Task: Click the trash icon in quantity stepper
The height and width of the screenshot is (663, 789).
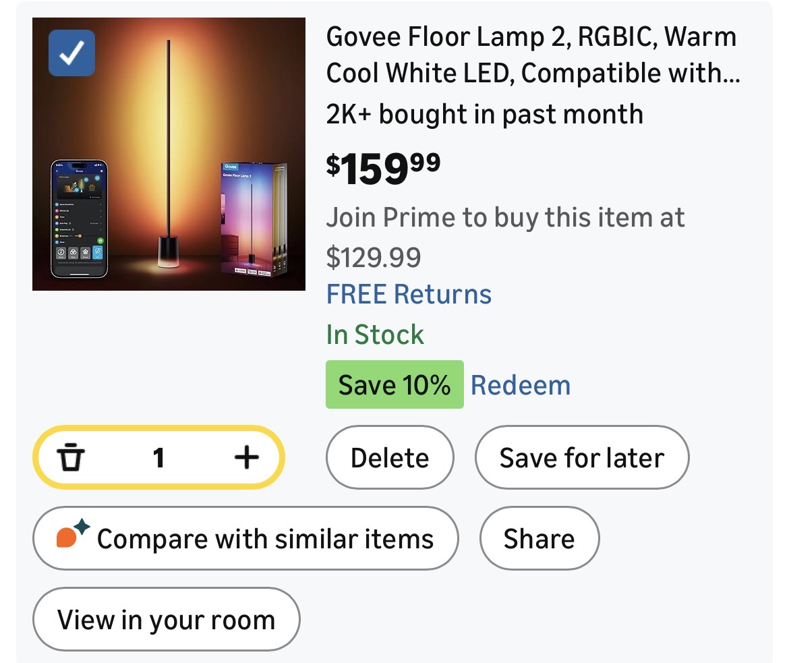Action: pos(71,459)
